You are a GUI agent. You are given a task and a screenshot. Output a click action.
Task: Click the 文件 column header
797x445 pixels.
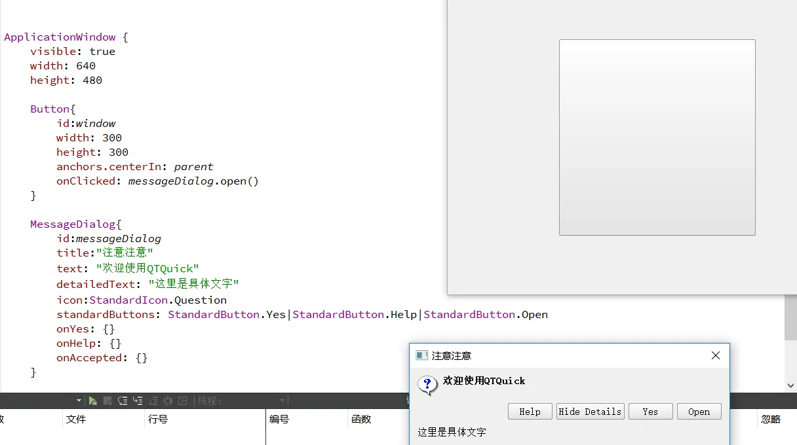[76, 419]
